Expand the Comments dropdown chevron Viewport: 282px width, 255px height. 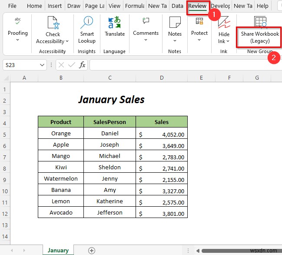point(146,40)
